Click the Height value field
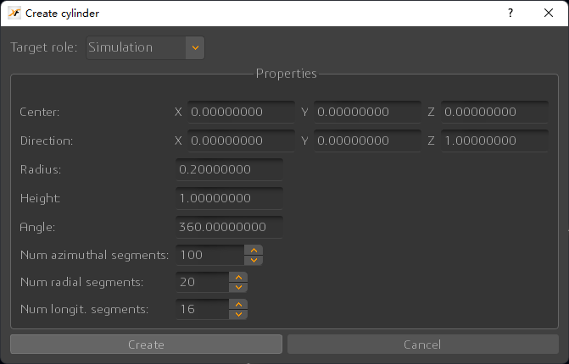This screenshot has width=569, height=364. coord(229,198)
